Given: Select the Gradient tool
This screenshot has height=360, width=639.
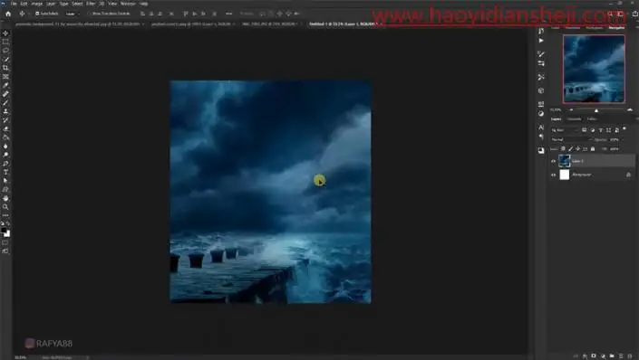Looking at the screenshot, I should pyautogui.click(x=5, y=137).
